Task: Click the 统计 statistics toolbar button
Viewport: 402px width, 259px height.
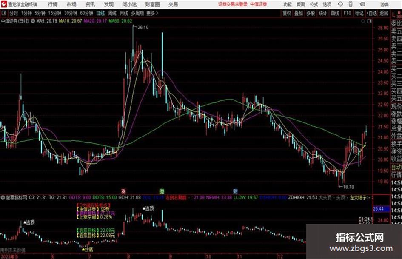Action: 323,13
